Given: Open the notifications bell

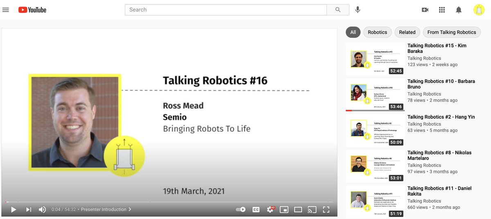Looking at the screenshot, I should pos(459,10).
